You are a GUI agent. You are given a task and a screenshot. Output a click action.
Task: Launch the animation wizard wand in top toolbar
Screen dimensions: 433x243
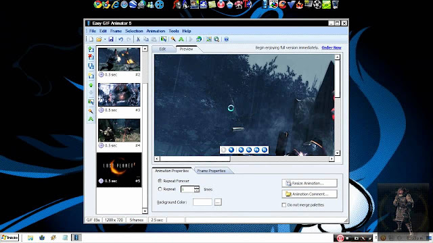pyautogui.click(x=173, y=39)
